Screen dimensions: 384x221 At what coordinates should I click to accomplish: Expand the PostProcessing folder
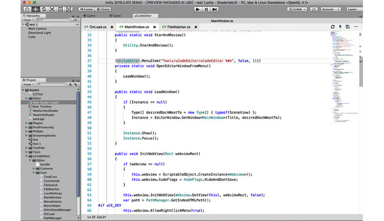coord(26,127)
